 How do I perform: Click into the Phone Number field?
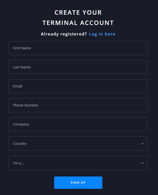click(x=78, y=105)
